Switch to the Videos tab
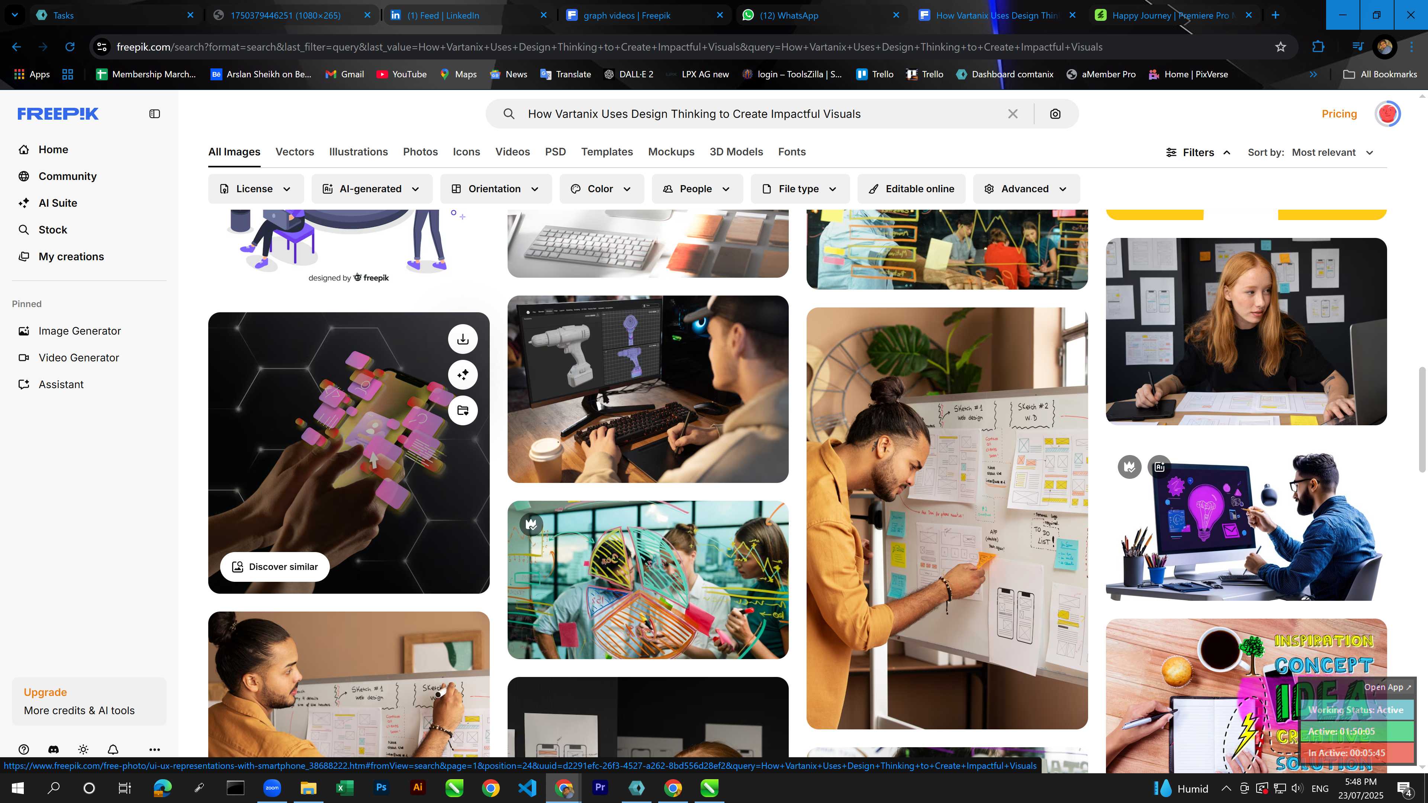This screenshot has height=803, width=1428. (512, 152)
